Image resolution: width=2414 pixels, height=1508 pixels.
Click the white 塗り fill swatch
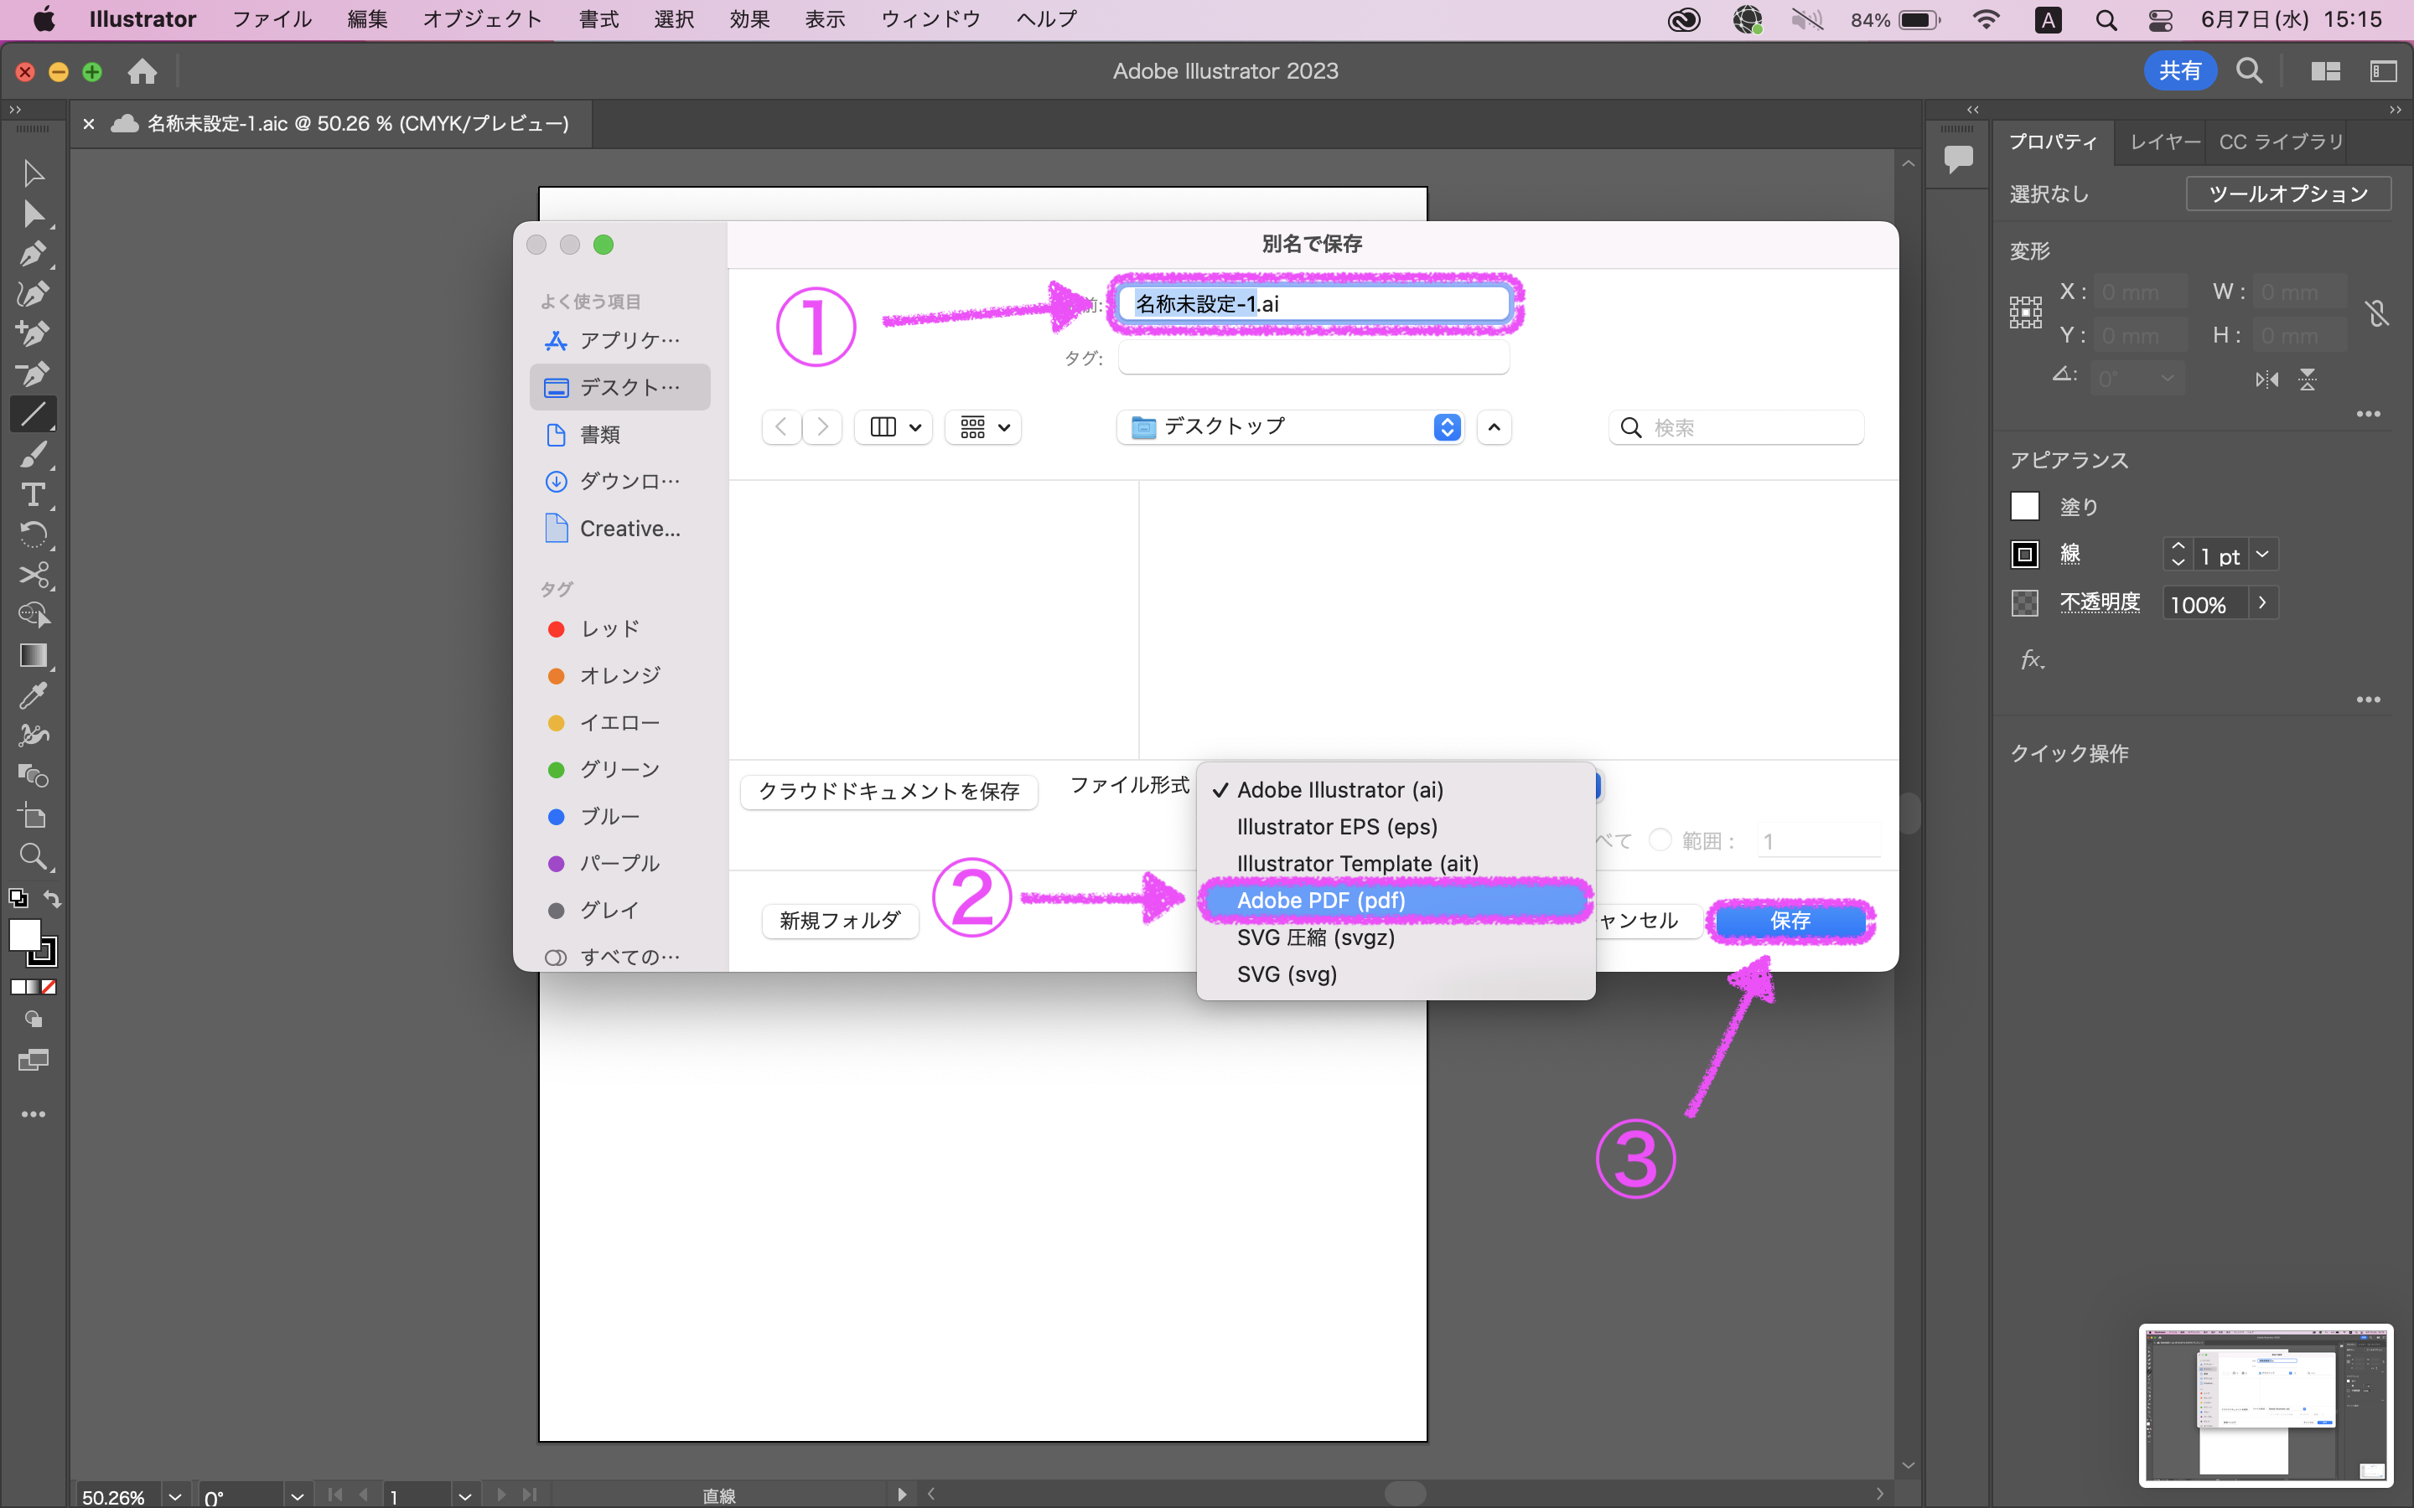pos(2024,507)
